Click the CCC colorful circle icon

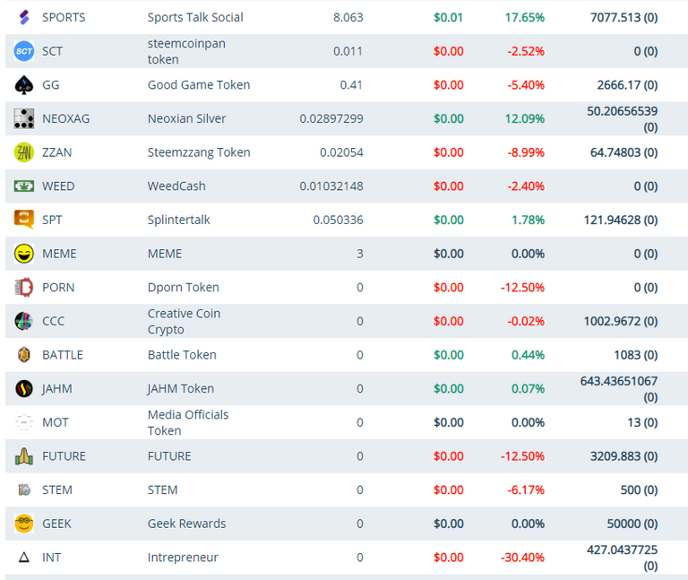click(x=24, y=321)
